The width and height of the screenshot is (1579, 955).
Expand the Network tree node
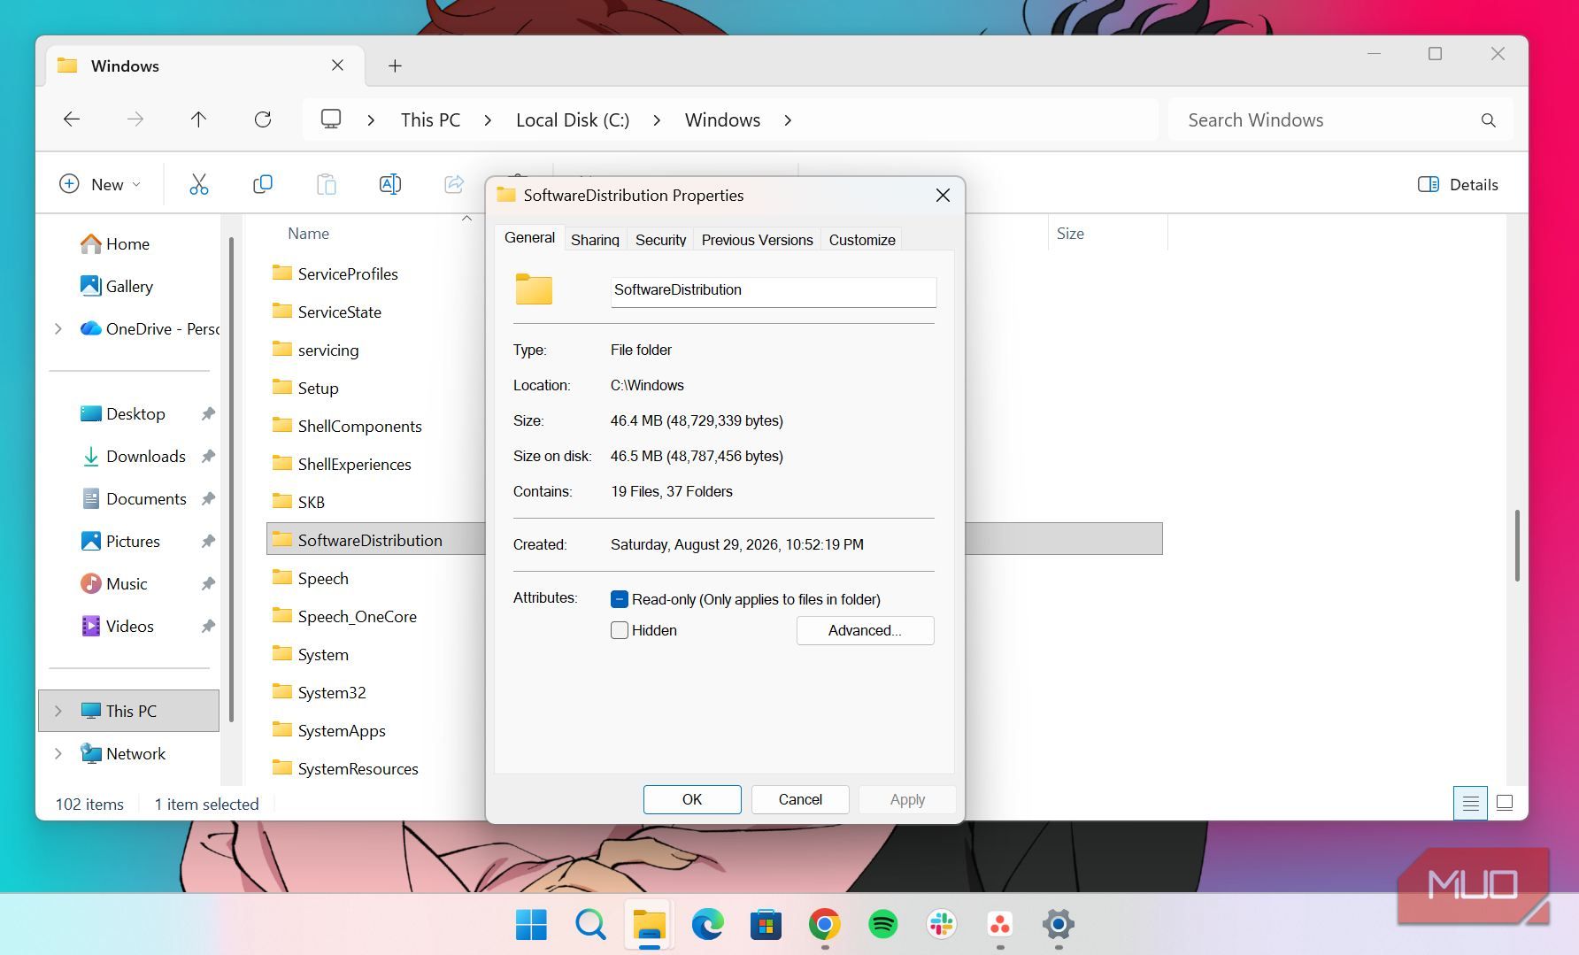[x=58, y=753]
